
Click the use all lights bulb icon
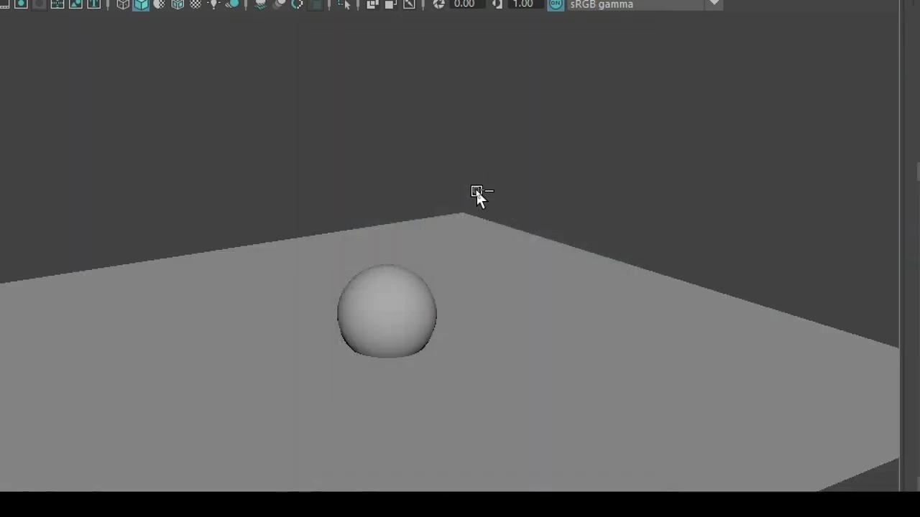click(x=213, y=4)
